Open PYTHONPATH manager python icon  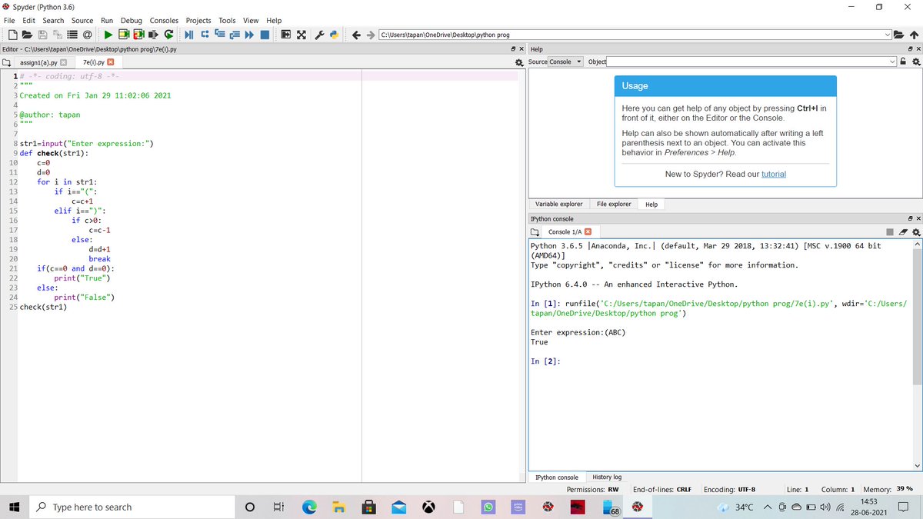[334, 35]
